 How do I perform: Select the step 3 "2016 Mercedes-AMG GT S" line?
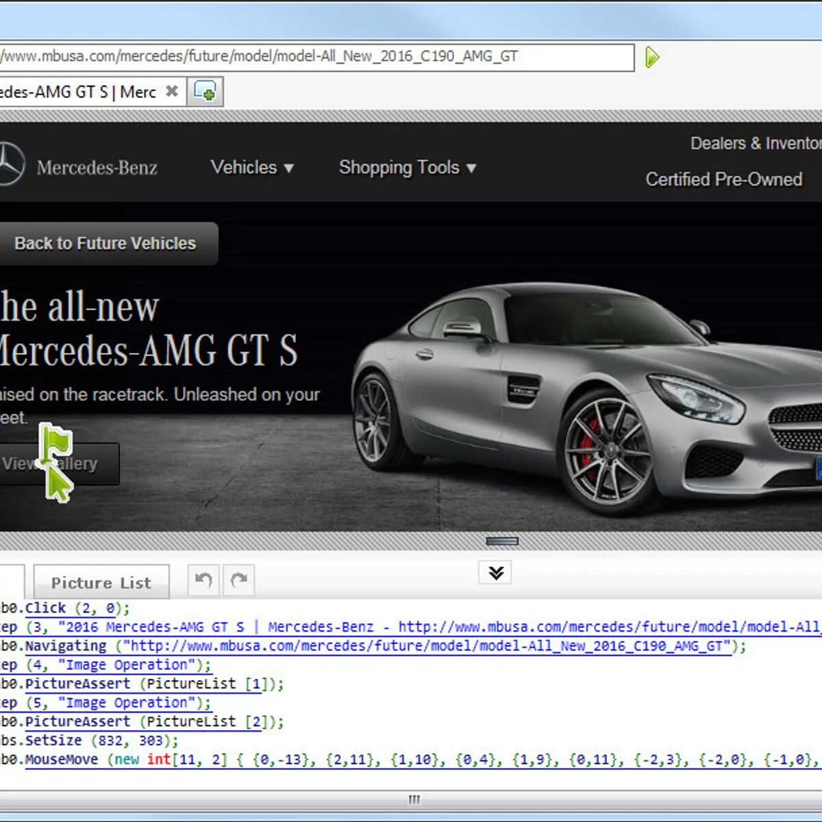(x=411, y=627)
